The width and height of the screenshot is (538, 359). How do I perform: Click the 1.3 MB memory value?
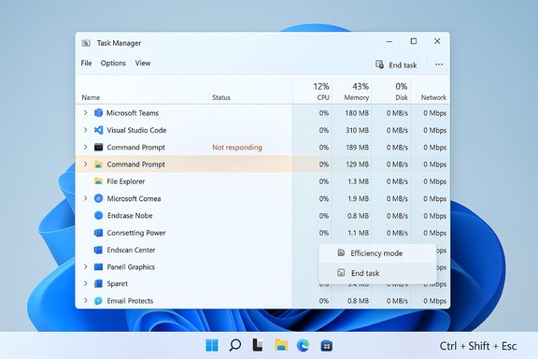[x=359, y=181]
